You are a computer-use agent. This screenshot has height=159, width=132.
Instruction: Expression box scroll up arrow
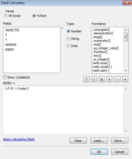point(126,89)
